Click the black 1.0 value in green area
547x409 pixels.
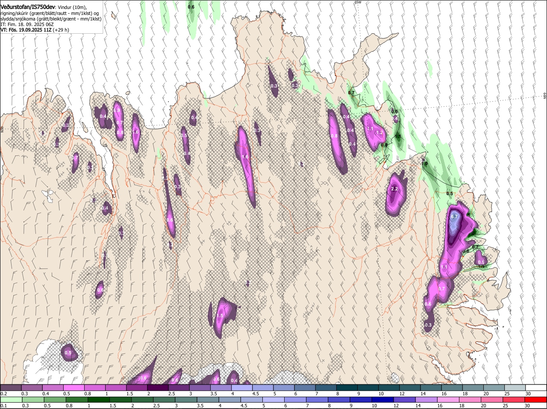424,164
